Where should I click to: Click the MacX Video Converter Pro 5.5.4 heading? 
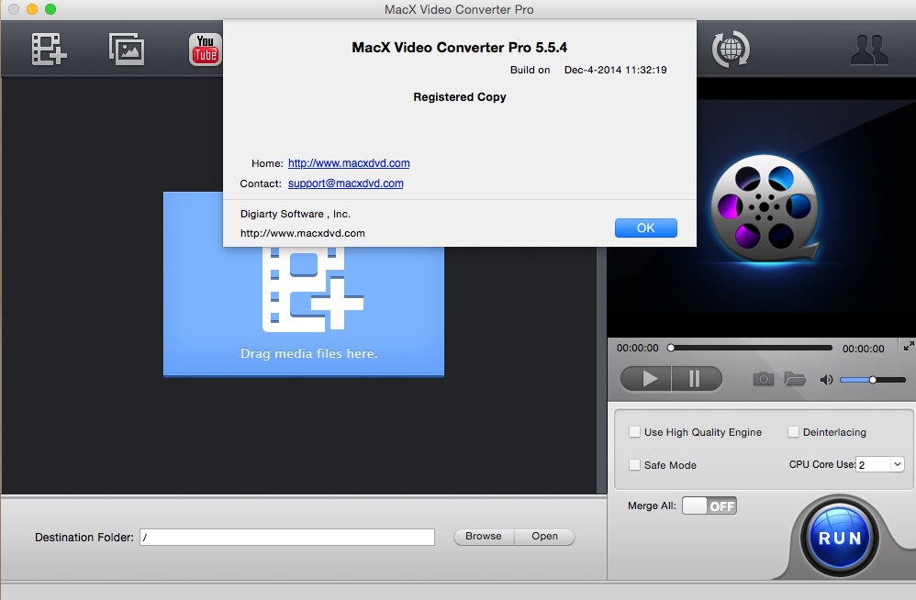click(x=459, y=48)
